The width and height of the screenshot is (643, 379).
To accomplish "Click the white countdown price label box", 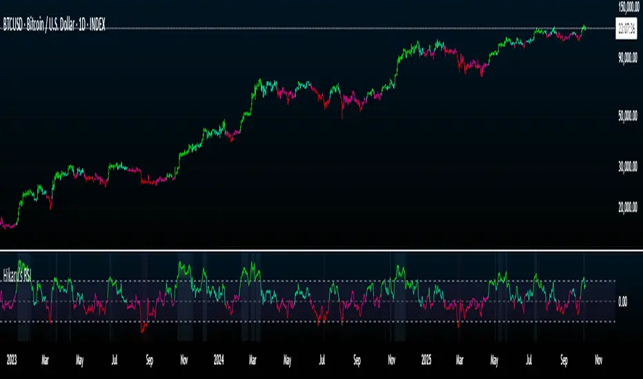I will (x=626, y=28).
